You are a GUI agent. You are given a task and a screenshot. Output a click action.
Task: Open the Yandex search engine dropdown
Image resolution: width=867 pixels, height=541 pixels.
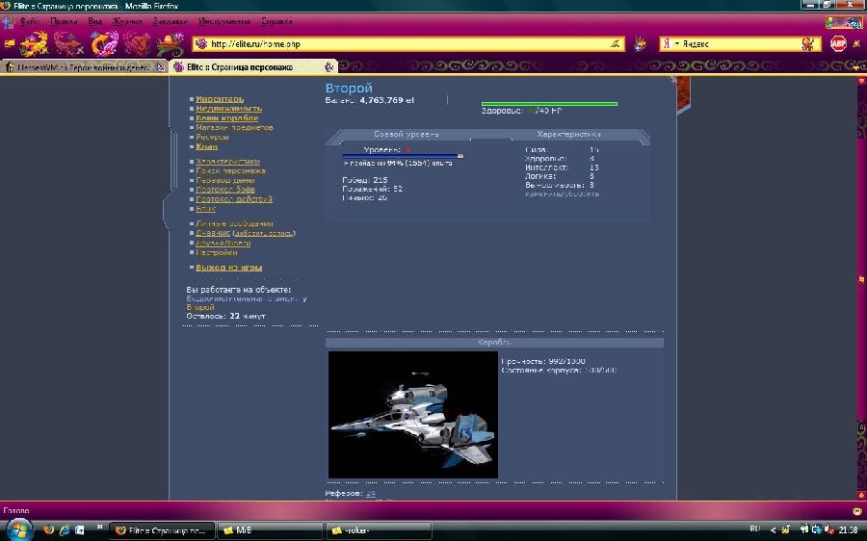point(670,43)
